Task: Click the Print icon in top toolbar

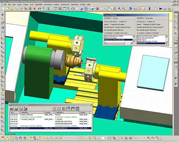Action: coord(17,9)
